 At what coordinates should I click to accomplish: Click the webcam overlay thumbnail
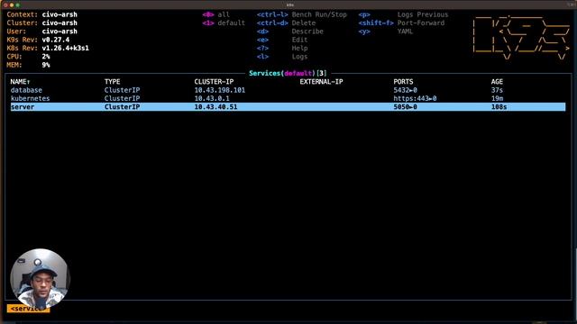(40, 278)
